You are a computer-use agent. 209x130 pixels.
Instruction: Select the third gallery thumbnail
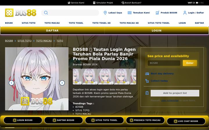pos(105,77)
